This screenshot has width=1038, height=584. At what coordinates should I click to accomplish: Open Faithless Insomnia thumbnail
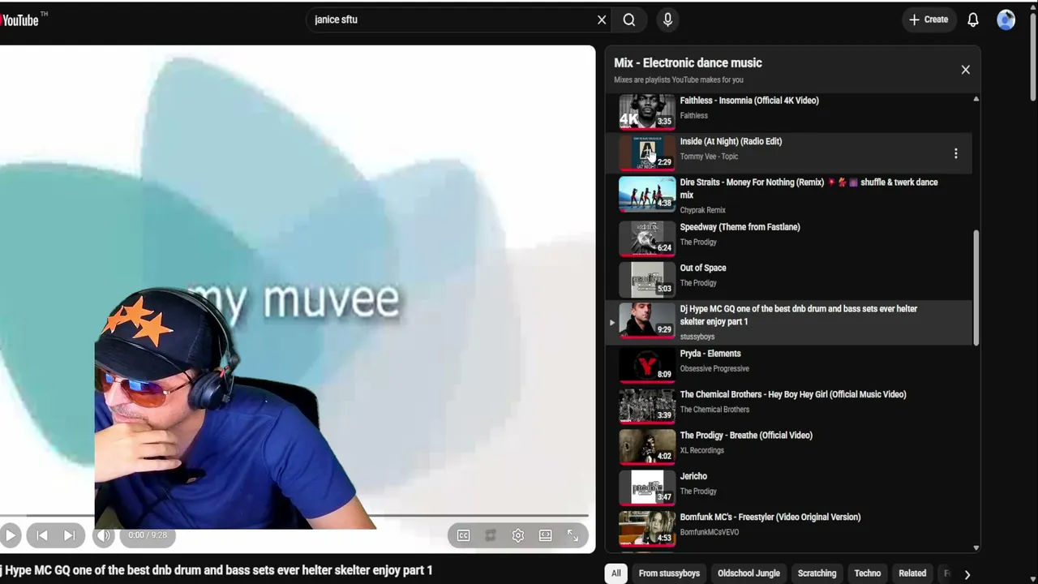647,111
